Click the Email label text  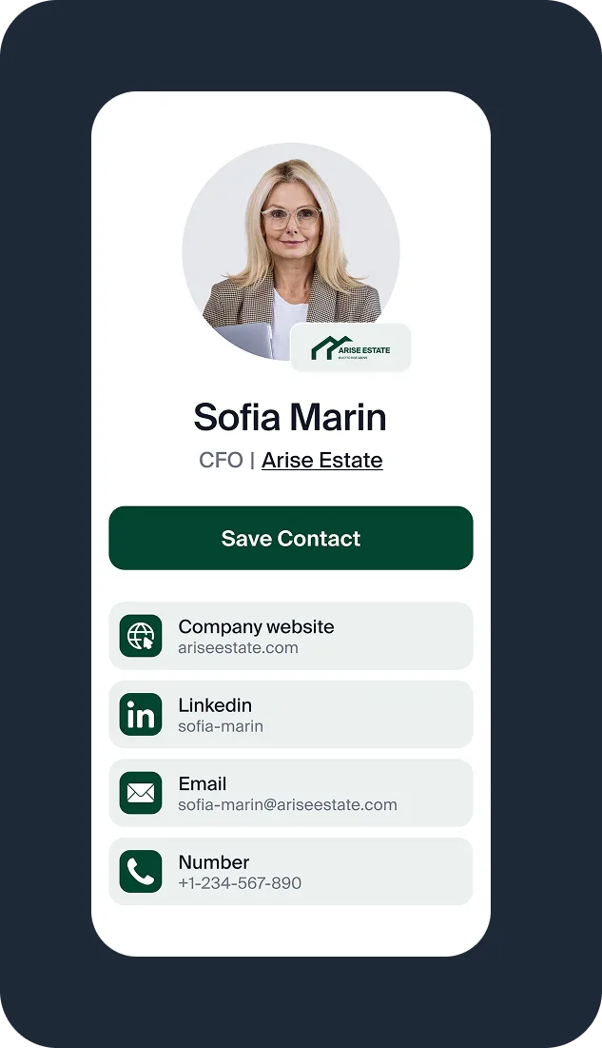tap(203, 783)
